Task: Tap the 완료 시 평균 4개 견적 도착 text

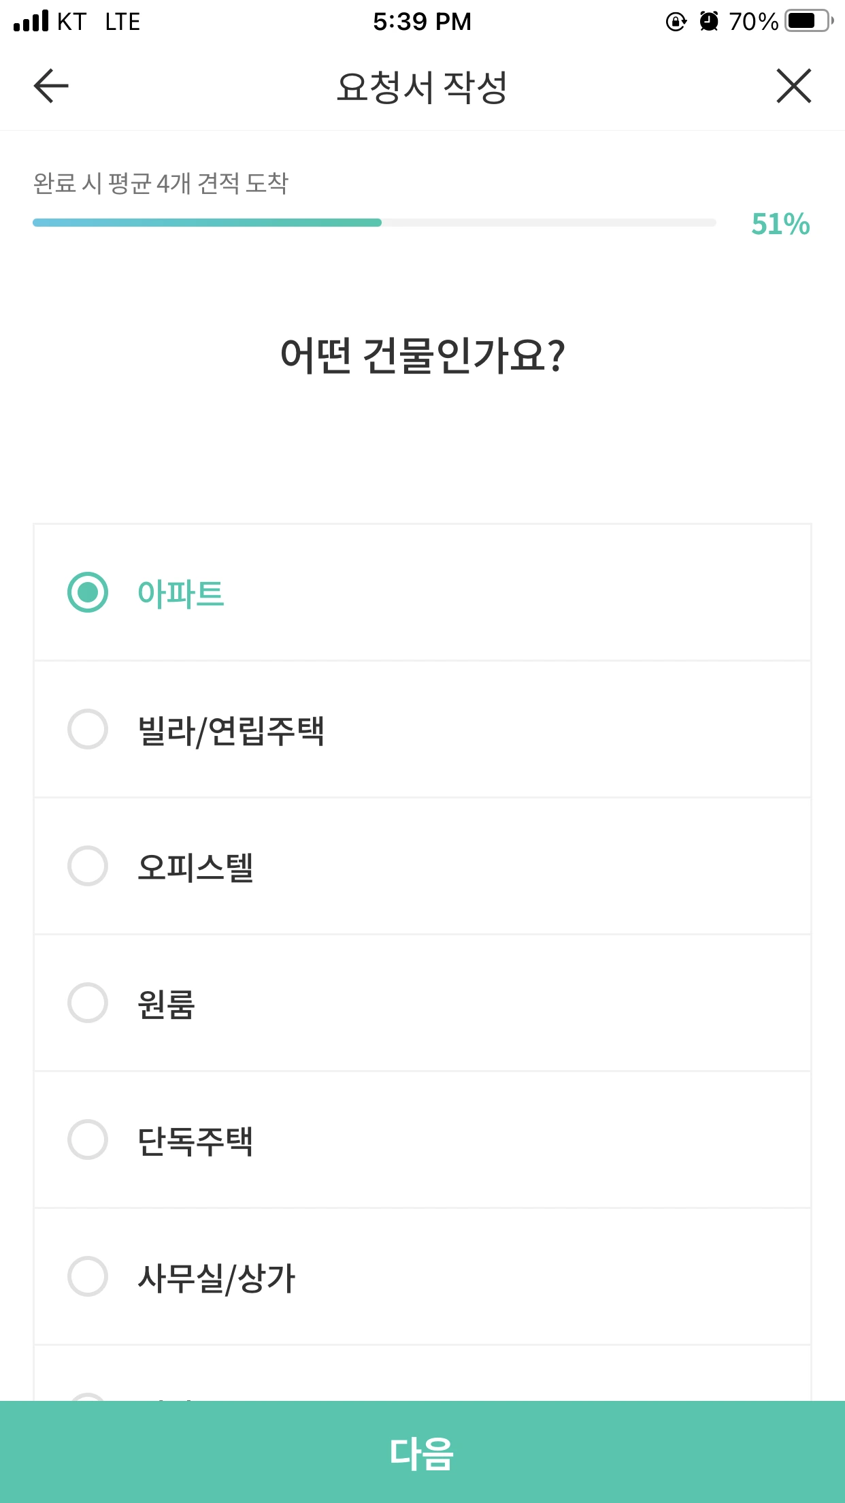Action: (x=161, y=183)
